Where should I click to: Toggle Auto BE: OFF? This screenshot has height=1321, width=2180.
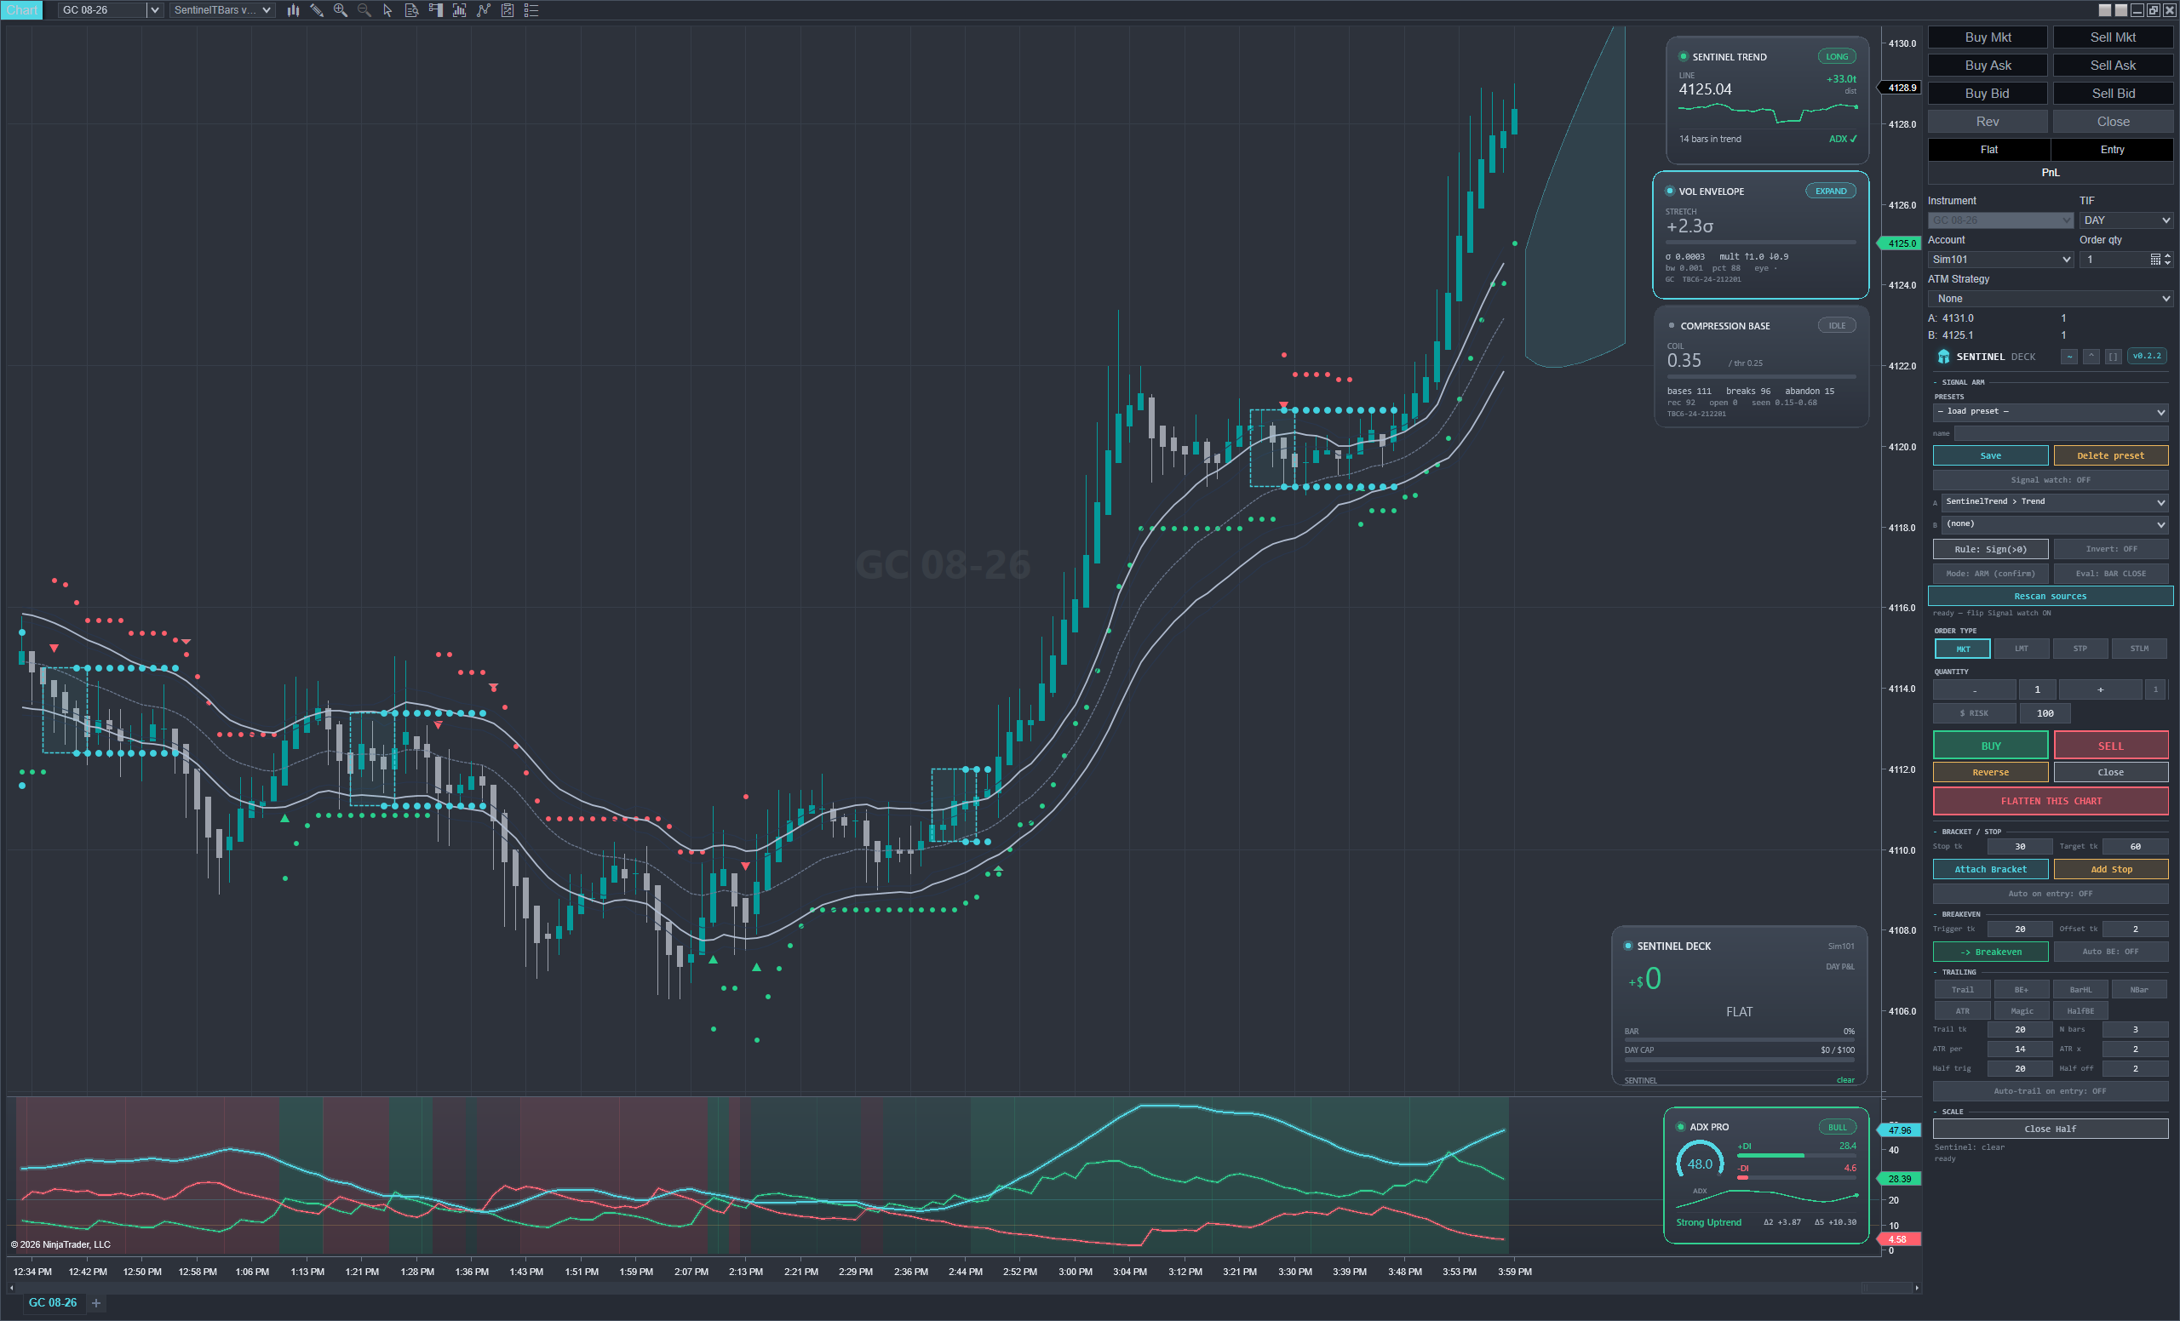click(x=2111, y=952)
